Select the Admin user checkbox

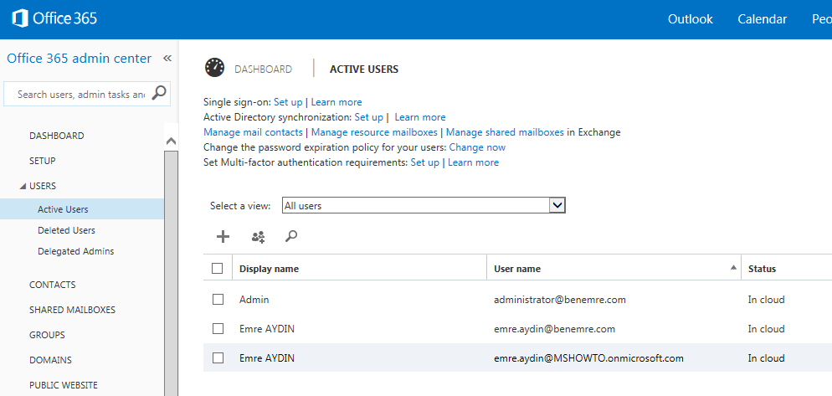[x=218, y=300]
